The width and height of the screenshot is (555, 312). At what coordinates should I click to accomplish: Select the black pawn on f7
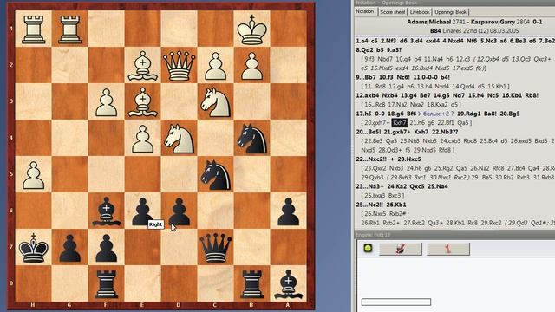106,249
